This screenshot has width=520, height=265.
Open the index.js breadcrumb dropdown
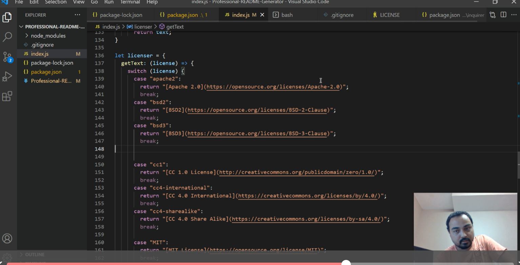[107, 27]
